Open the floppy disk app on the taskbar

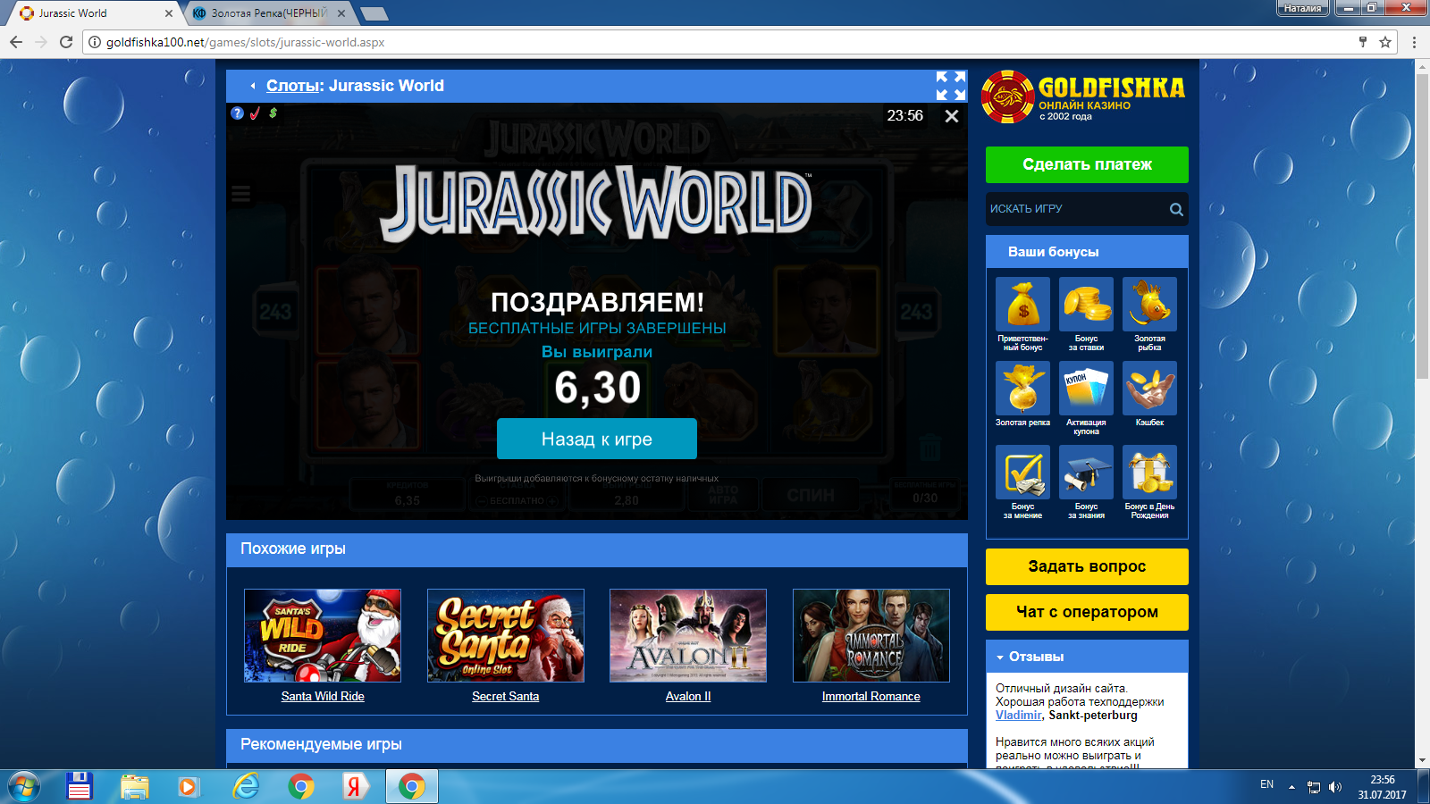pyautogui.click(x=80, y=786)
